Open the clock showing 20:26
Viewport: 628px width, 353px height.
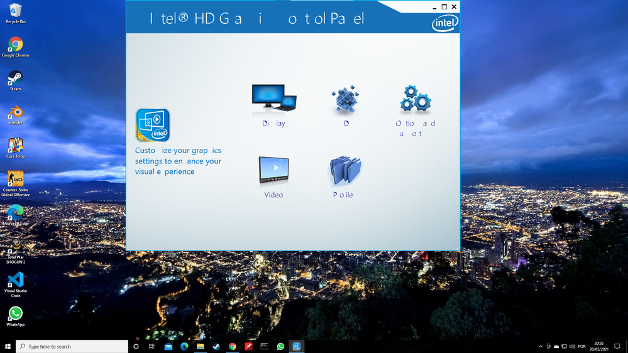tap(598, 346)
